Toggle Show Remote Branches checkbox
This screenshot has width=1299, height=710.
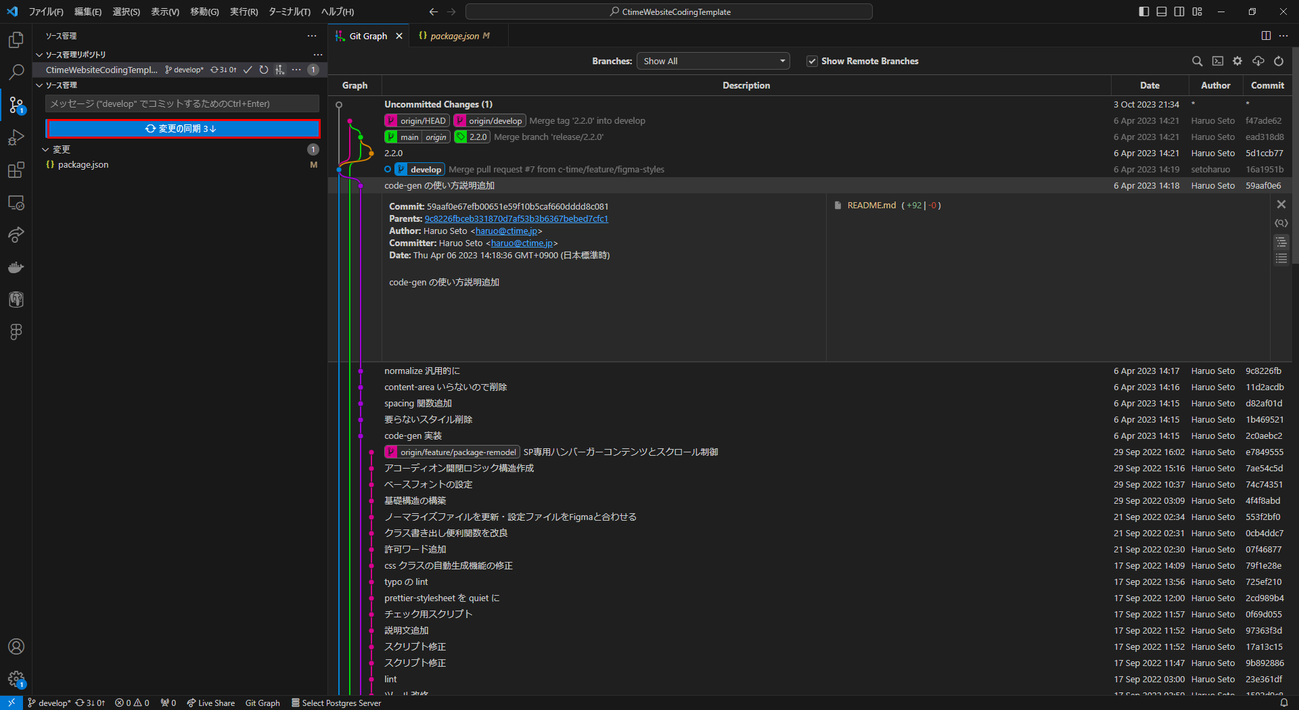(812, 61)
